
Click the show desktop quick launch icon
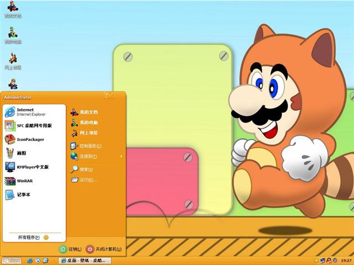pos(45,261)
